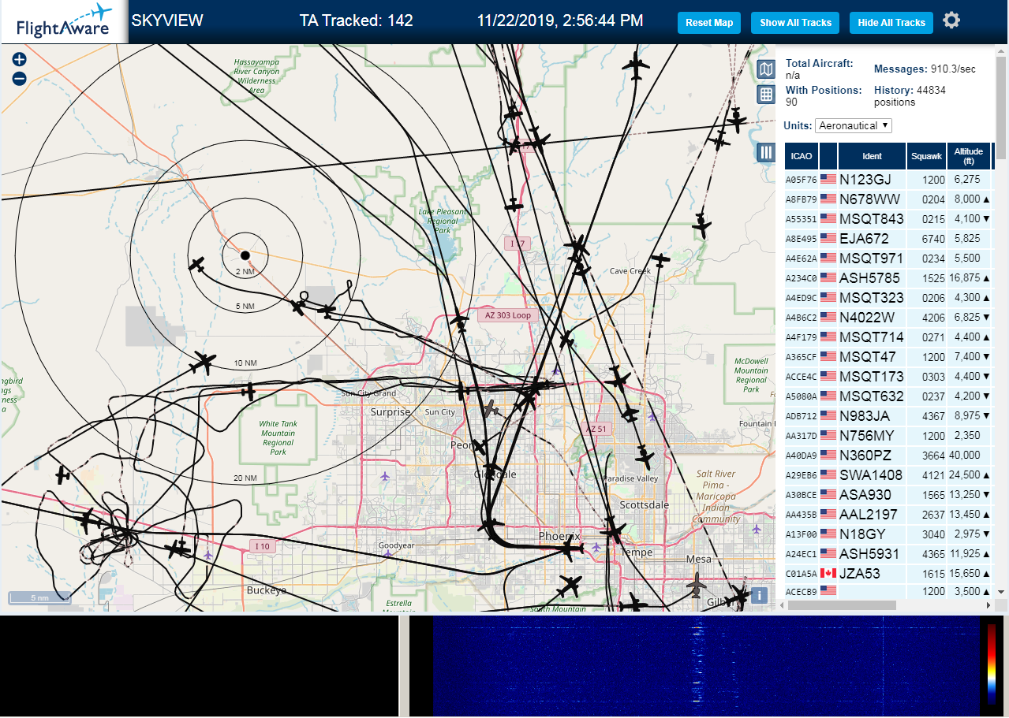The image size is (1009, 718).
Task: Select aircraft row AAL2197
Action: 889,514
